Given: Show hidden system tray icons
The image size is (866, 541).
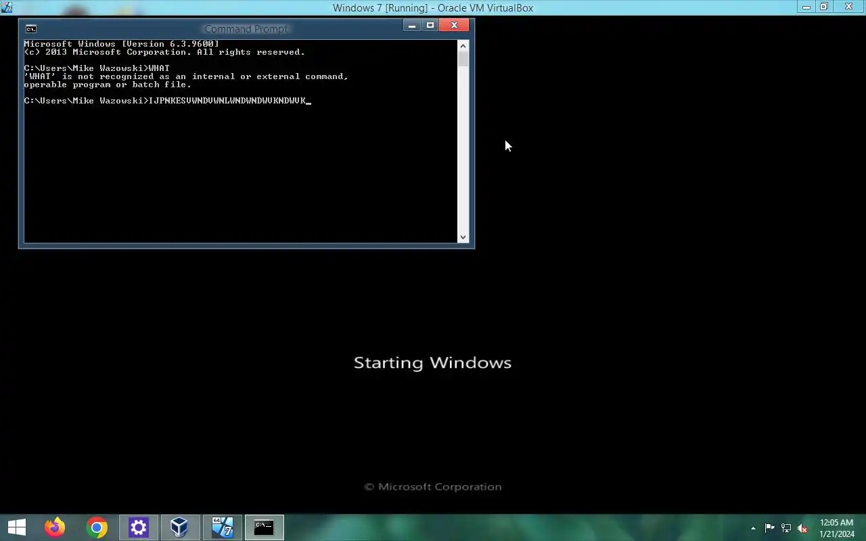Looking at the screenshot, I should (x=753, y=528).
